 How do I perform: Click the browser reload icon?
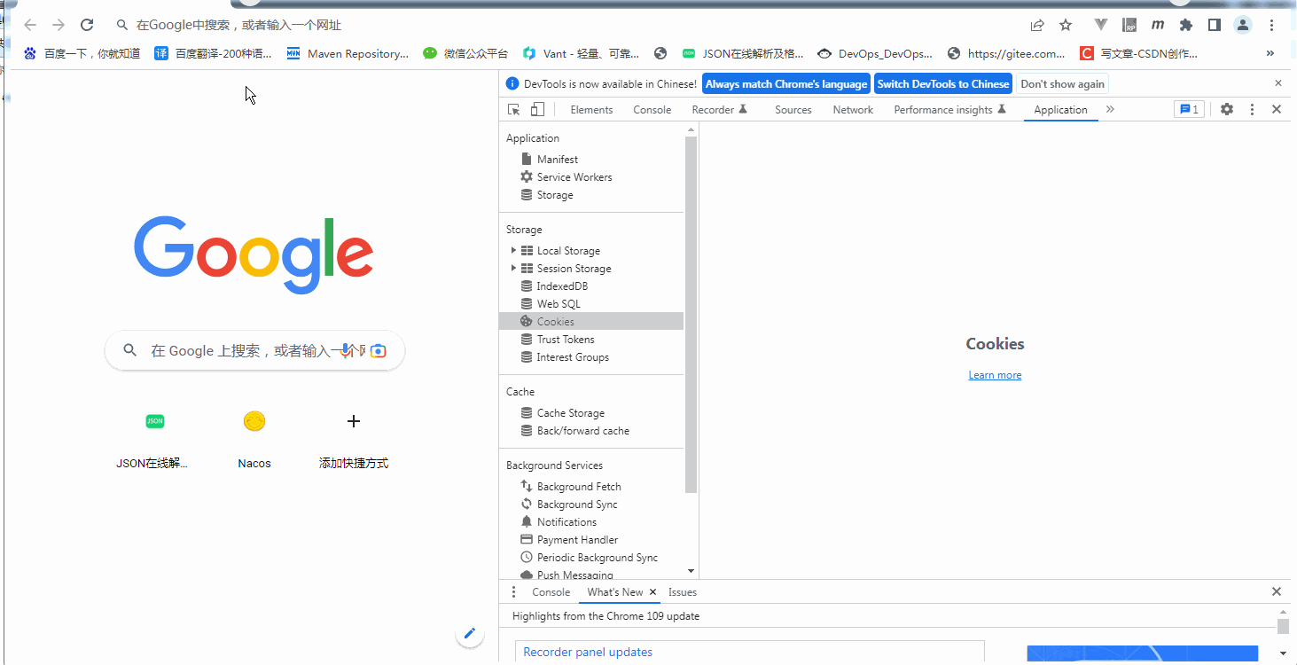pos(87,25)
